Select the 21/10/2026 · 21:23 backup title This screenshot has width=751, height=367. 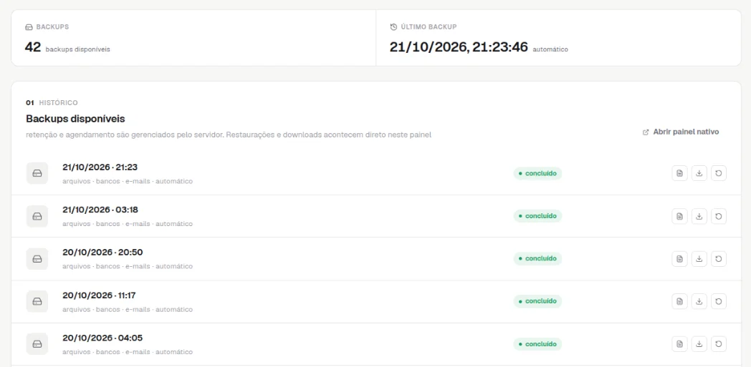100,167
